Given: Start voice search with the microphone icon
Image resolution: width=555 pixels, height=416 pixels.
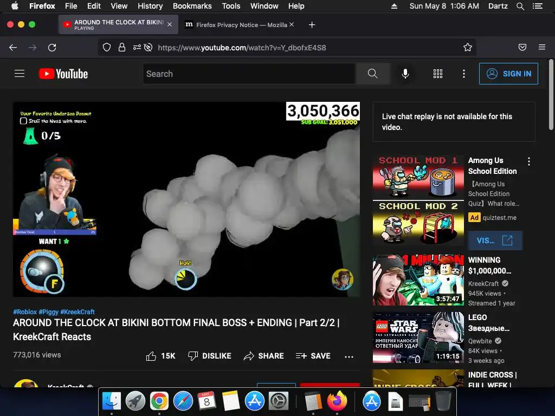Looking at the screenshot, I should (405, 74).
